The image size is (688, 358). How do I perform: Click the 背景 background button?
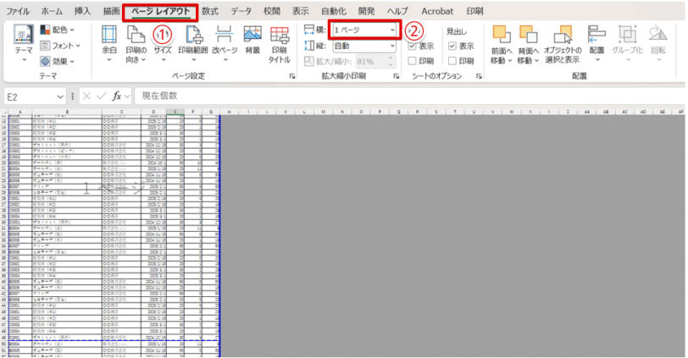click(252, 41)
